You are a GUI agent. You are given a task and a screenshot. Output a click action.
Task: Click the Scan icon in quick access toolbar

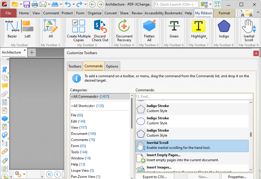55,4
